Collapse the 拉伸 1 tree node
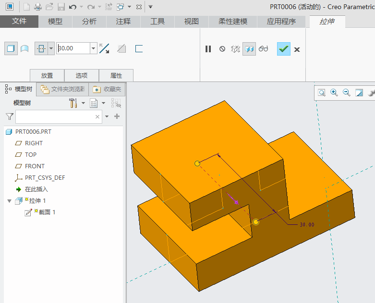This screenshot has width=375, height=303. (x=9, y=201)
